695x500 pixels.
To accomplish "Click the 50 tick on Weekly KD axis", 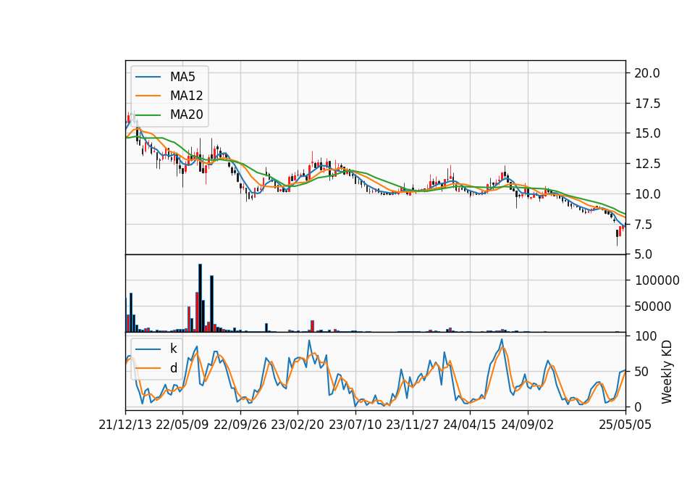I will [641, 371].
